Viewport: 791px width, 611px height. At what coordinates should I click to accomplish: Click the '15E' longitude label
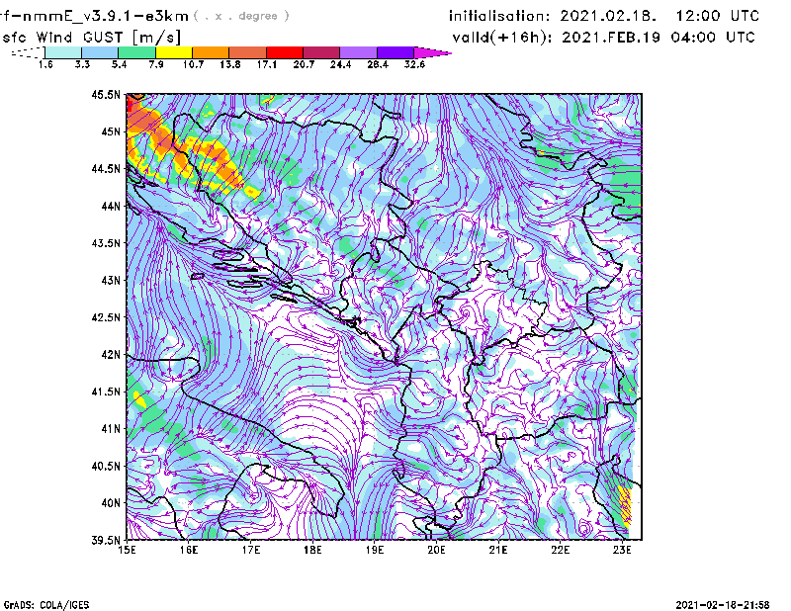[x=127, y=550]
